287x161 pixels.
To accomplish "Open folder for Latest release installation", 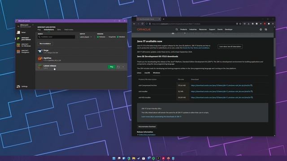I will point(118,67).
